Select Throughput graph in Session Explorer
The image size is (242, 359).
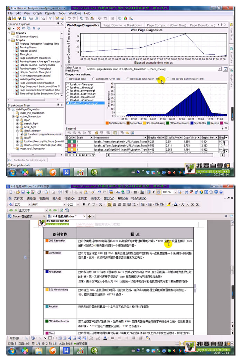(x=26, y=54)
